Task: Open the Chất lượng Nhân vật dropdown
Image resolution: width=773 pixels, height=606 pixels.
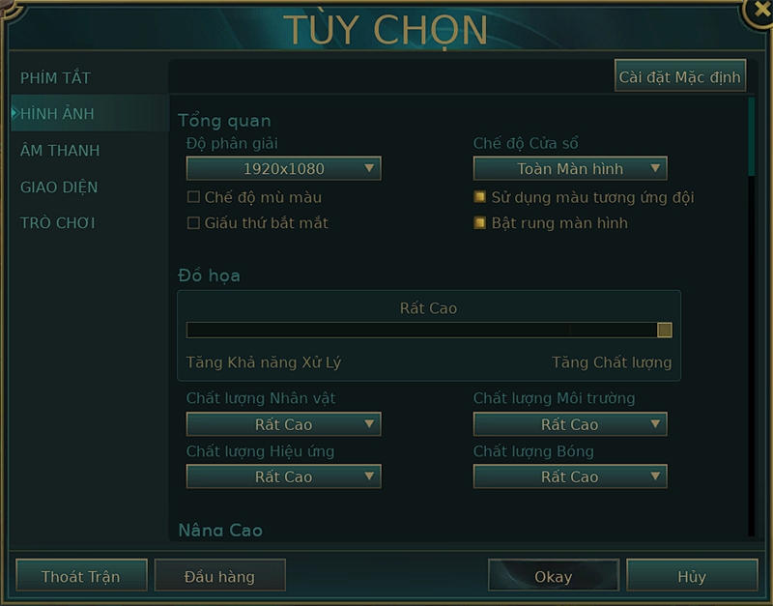Action: pyautogui.click(x=283, y=423)
